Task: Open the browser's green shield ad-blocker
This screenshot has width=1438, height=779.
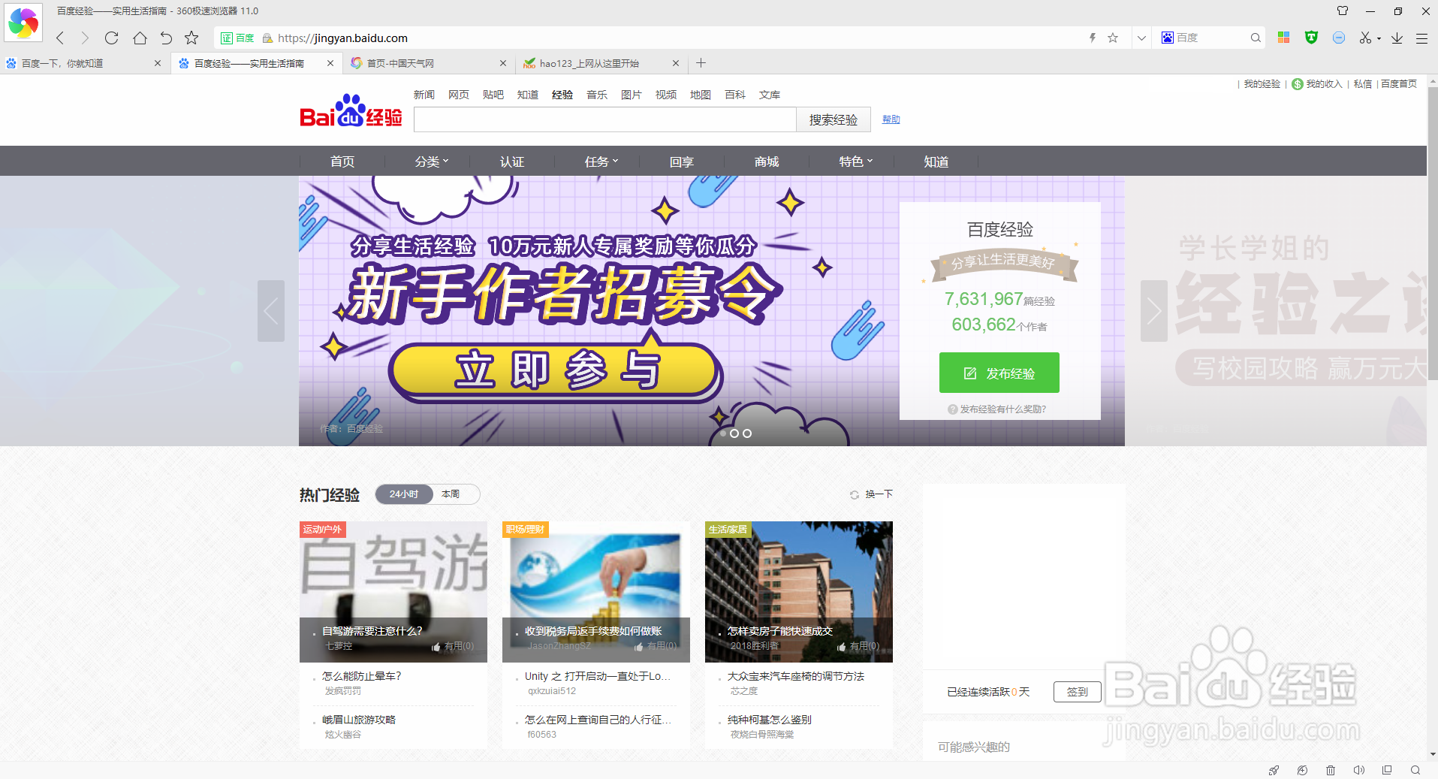Action: (1312, 38)
